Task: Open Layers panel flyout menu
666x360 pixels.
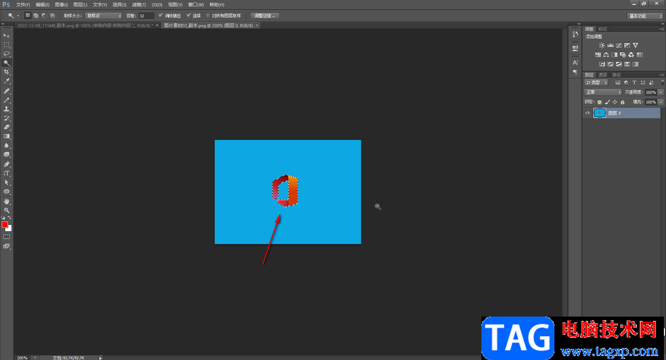Action: coord(662,75)
